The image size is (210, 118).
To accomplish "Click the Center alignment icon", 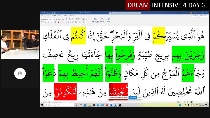I will click(68, 22).
